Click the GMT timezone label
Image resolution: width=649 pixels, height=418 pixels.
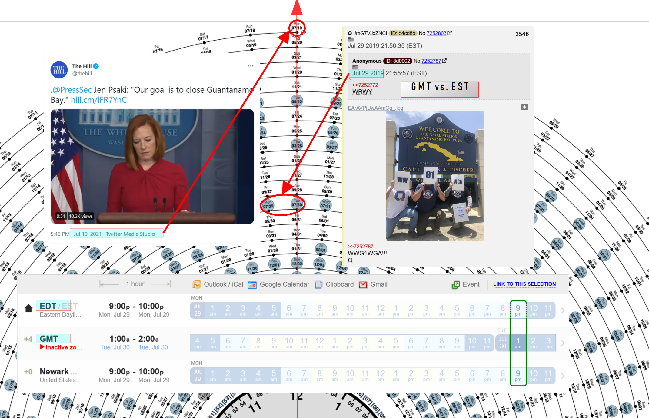tap(49, 339)
